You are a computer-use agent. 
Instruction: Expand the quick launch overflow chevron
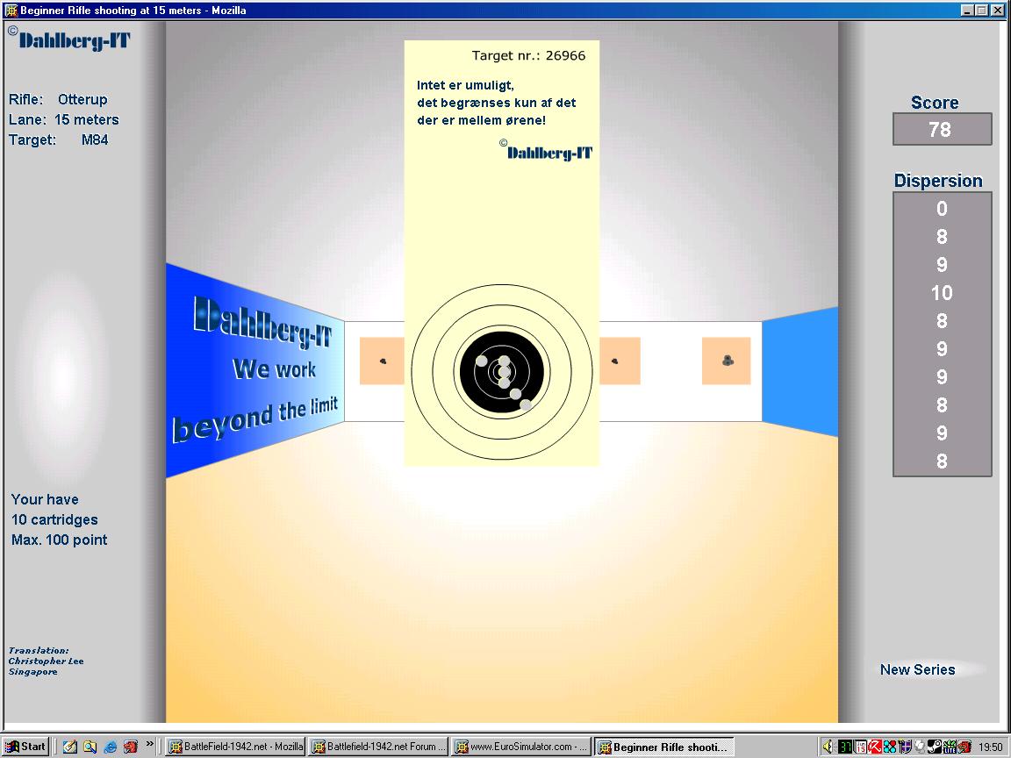pyautogui.click(x=150, y=745)
